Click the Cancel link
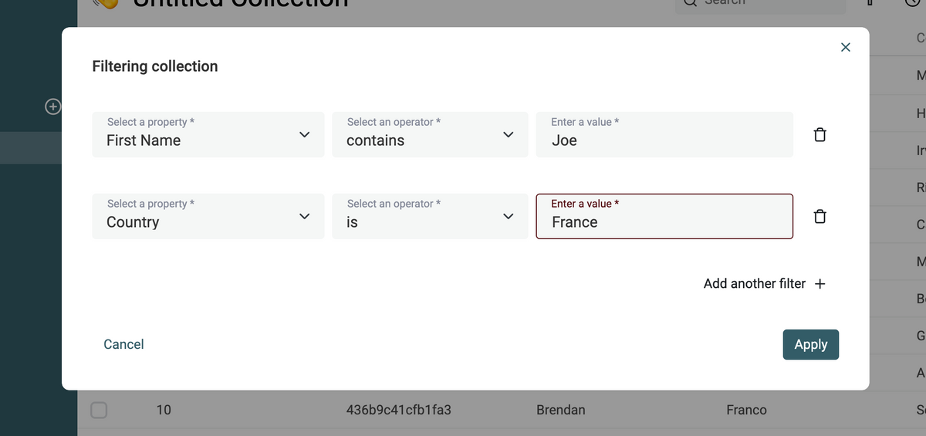This screenshot has width=926, height=436. tap(123, 344)
